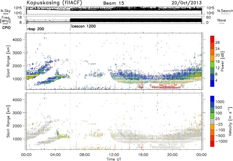This screenshot has width=233, height=161.
Task: Click 'Slant Range [km]' label of velocity panel
Action: point(8,121)
